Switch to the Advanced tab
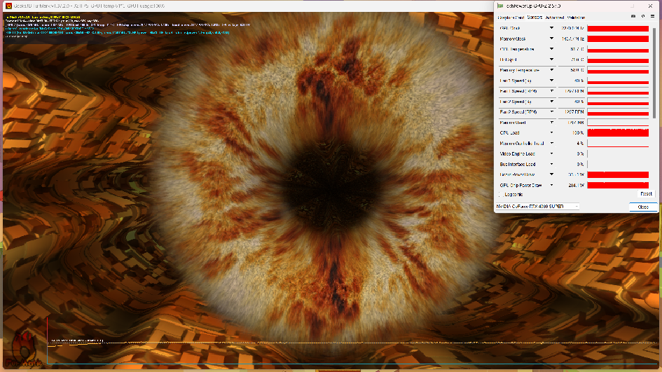Viewport: 662px width, 372px height. click(554, 16)
